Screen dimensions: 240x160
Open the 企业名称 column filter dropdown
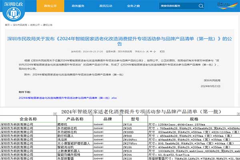(55, 114)
